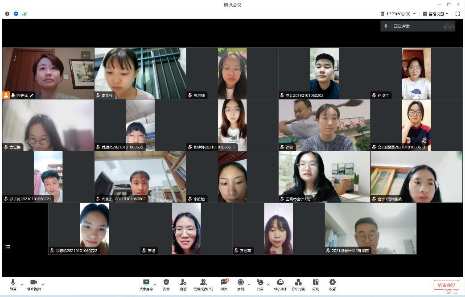The image size is (465, 297).
Task: Open the Chat panel with notification badge
Action: click(x=224, y=284)
